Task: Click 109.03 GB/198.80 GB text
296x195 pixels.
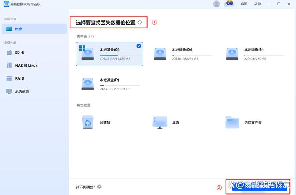Action: tap(115, 59)
